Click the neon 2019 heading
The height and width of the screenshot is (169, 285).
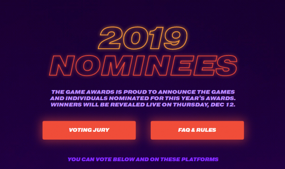tap(142, 38)
